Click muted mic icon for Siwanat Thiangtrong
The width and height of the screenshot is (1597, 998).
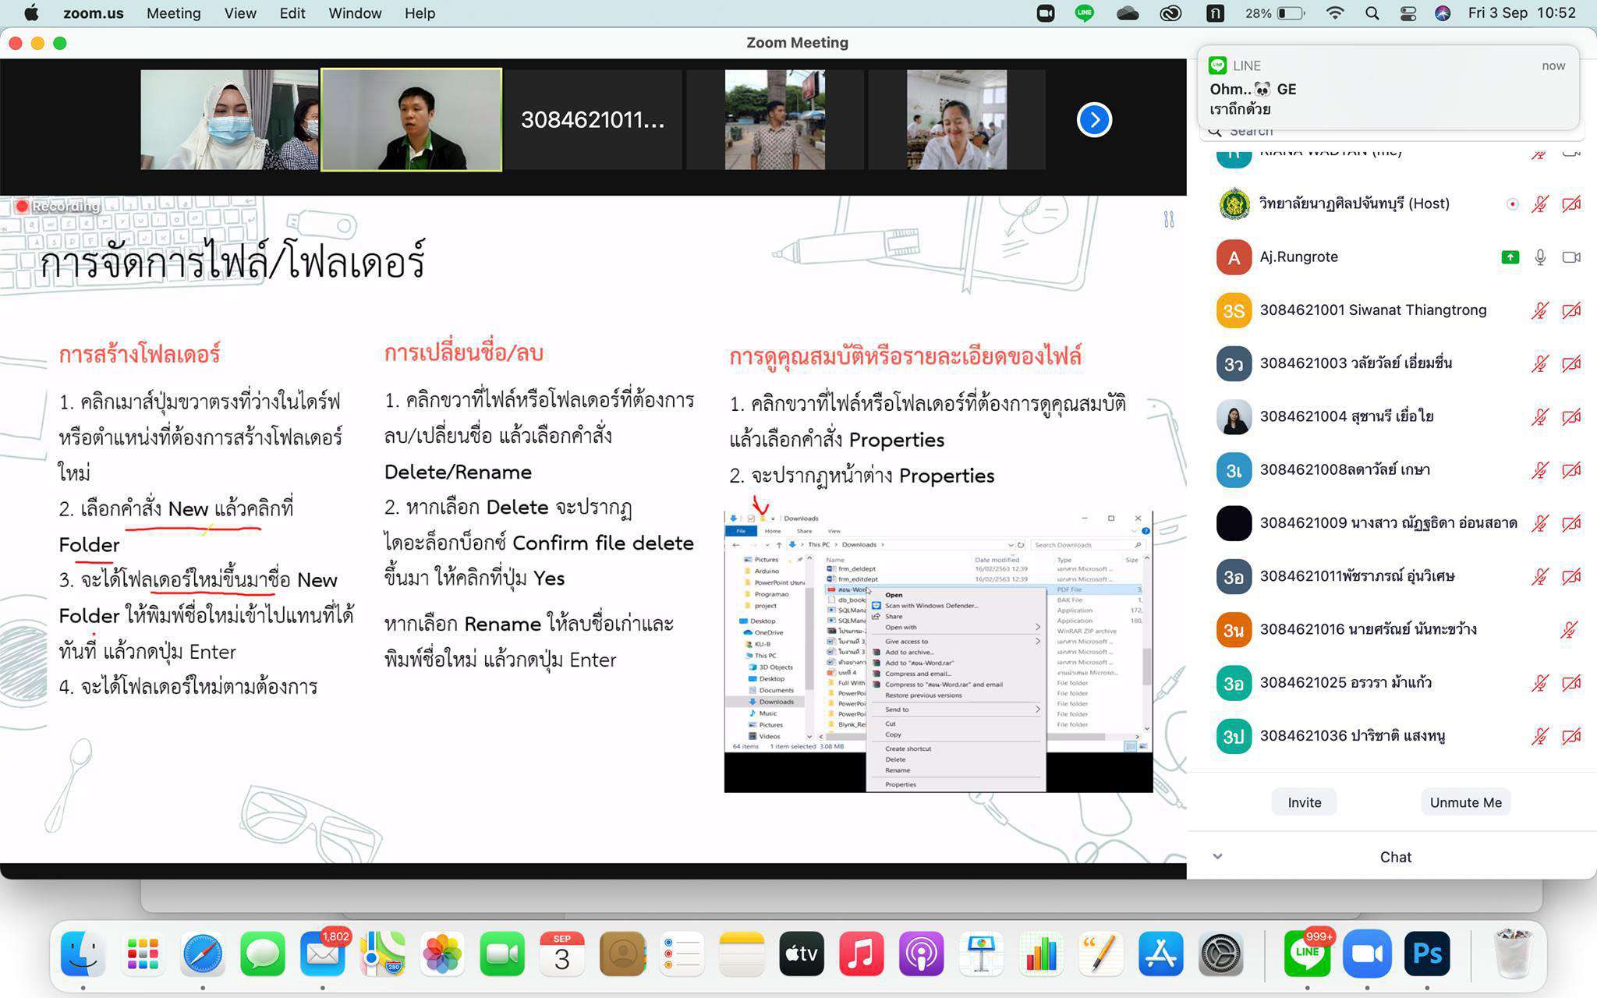click(x=1539, y=311)
